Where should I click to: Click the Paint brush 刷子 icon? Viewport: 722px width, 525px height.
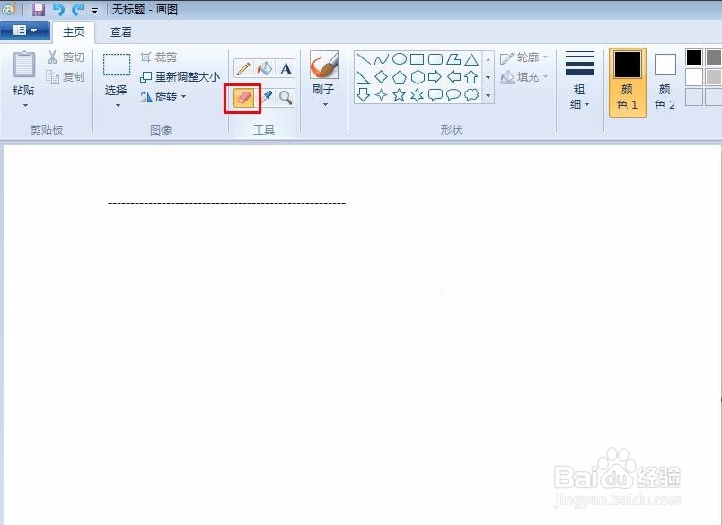coord(324,65)
